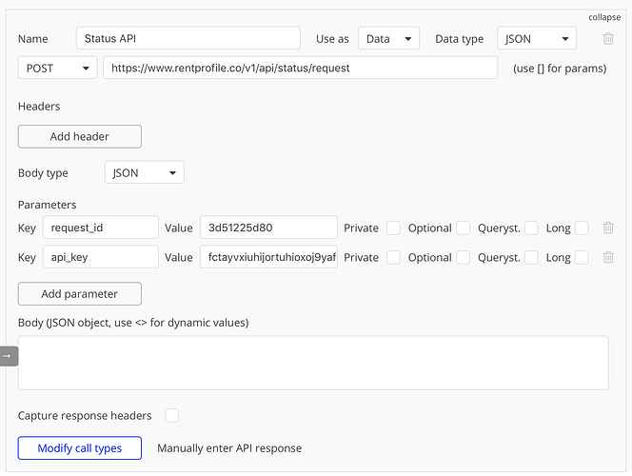Focus the API endpoint URL field
The image size is (632, 476).
(300, 68)
